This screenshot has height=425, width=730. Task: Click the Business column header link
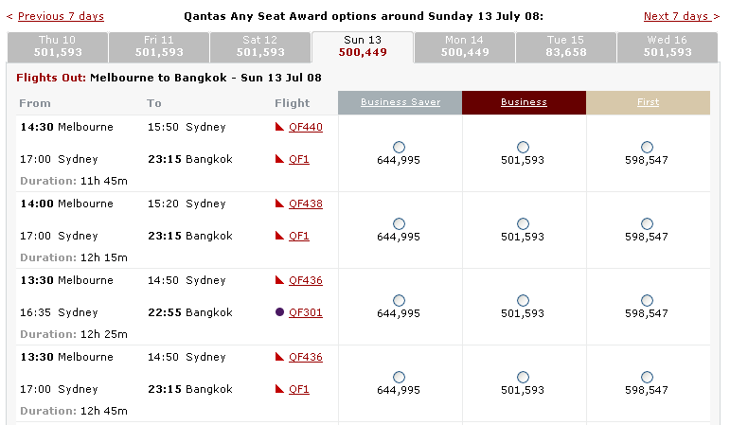(524, 102)
